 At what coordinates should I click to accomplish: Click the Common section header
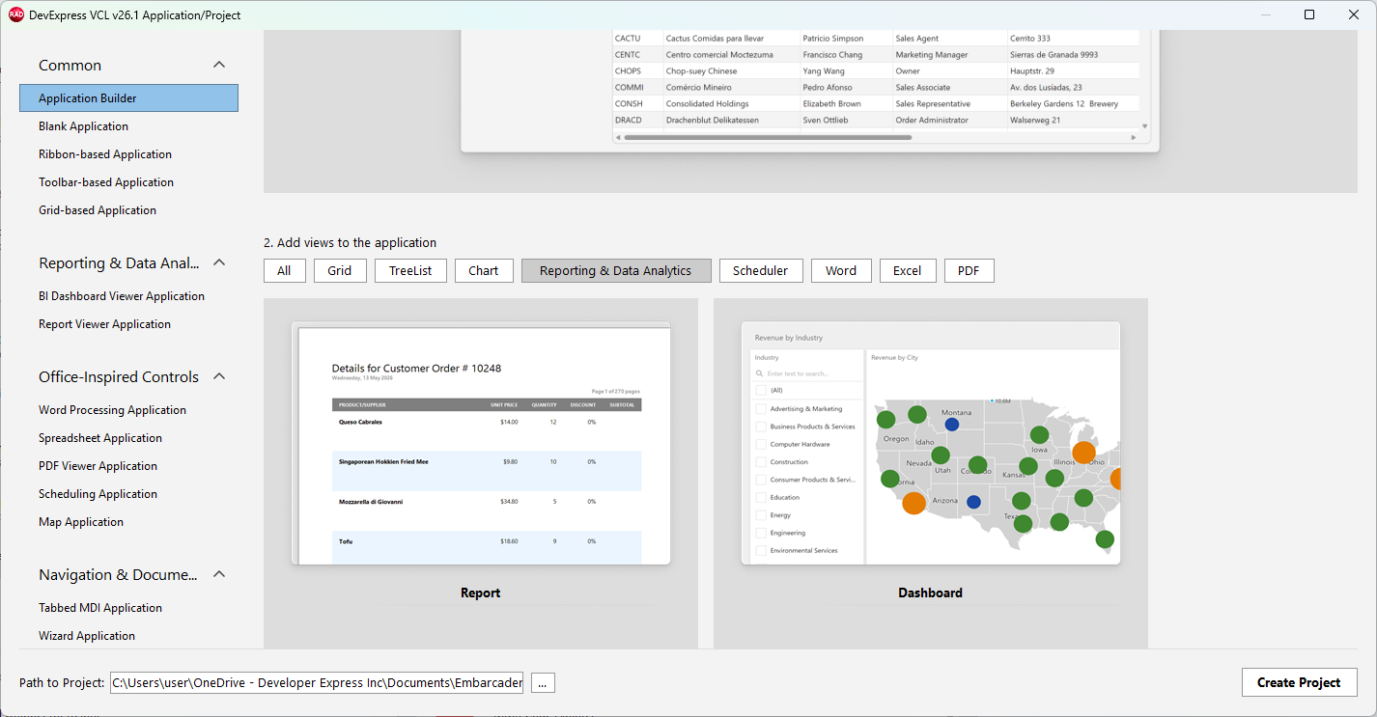(x=70, y=66)
